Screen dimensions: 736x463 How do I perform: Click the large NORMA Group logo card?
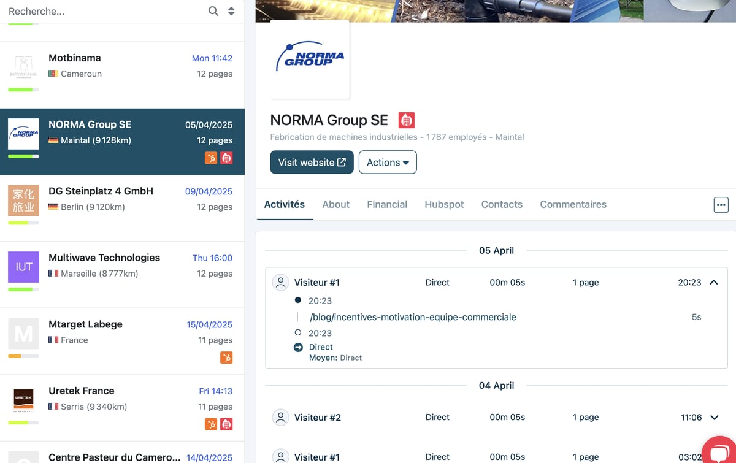tap(310, 59)
